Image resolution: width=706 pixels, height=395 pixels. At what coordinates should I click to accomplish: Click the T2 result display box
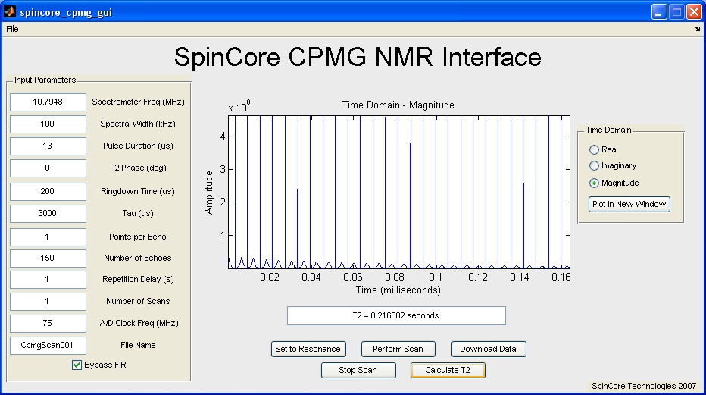396,315
